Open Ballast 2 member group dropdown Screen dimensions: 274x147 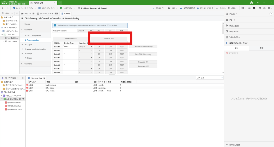pyautogui.click(x=85, y=50)
